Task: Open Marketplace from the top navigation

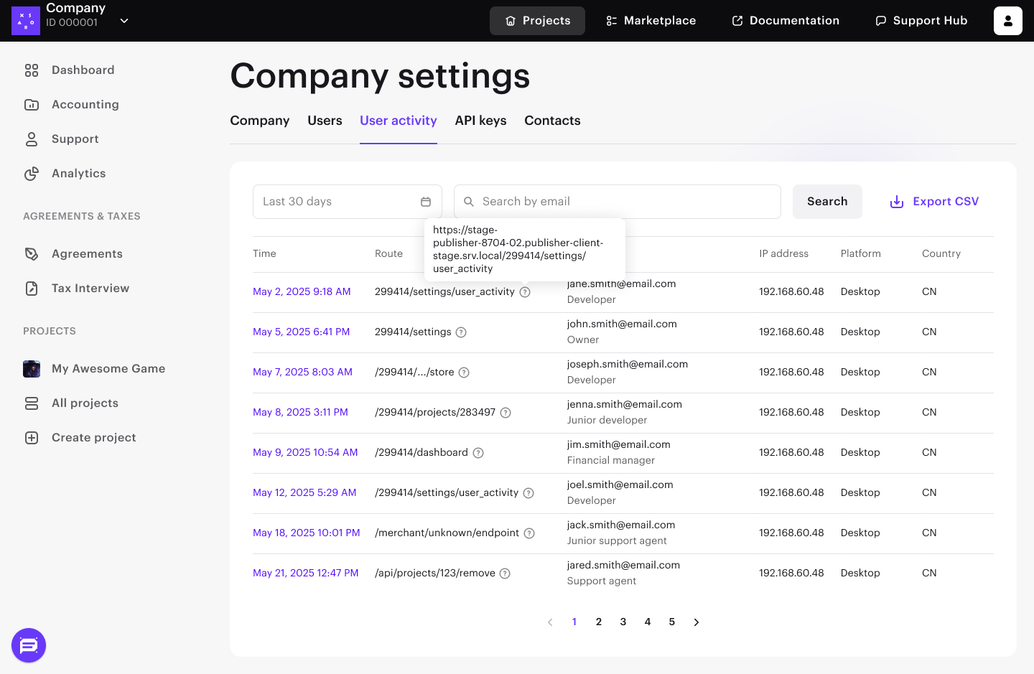Action: pos(651,21)
